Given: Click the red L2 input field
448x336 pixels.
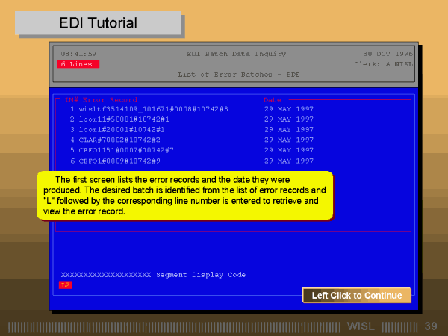Looking at the screenshot, I should pyautogui.click(x=66, y=284).
